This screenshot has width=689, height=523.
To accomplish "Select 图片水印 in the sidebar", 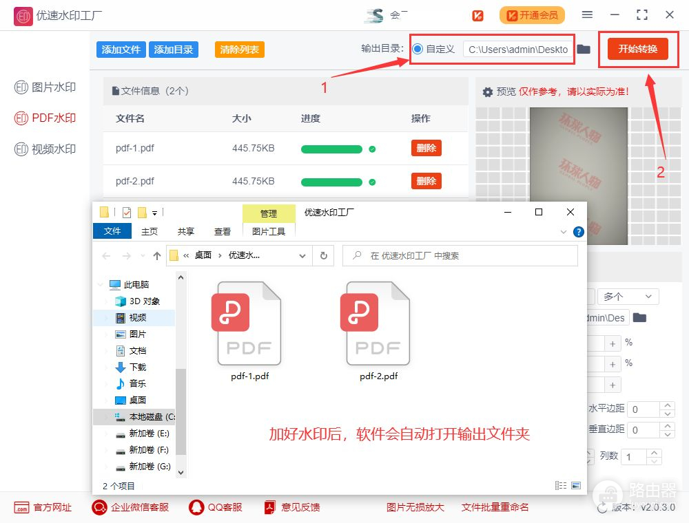I will point(45,87).
